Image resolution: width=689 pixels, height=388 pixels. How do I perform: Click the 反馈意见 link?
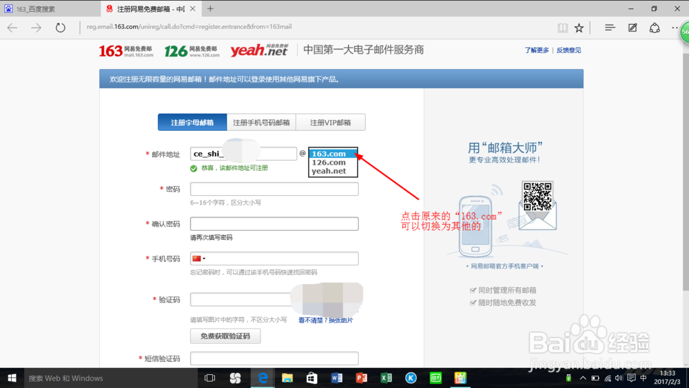coord(568,50)
